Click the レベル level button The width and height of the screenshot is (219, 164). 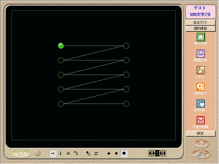pos(21,153)
